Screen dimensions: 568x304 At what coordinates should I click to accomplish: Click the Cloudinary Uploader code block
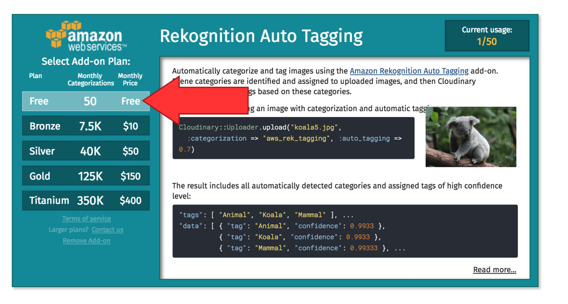coord(293,138)
